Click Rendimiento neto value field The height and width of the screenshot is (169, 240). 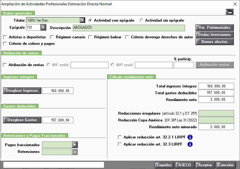tap(216, 99)
